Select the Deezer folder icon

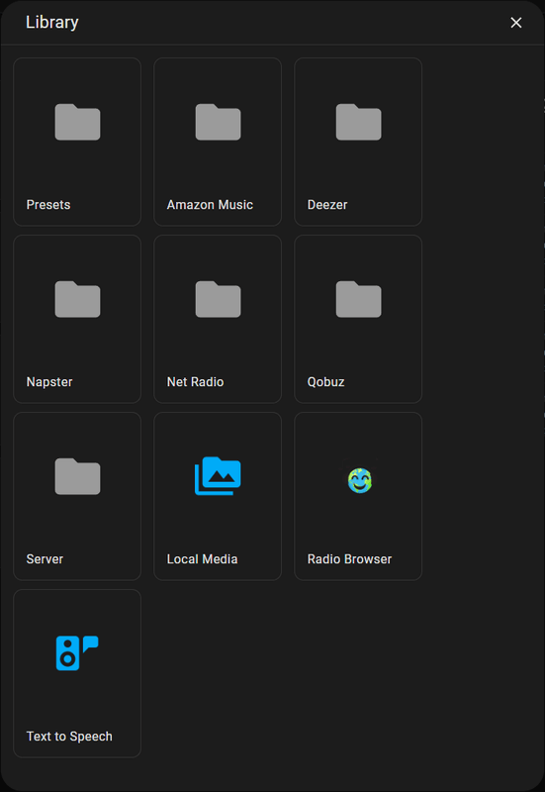click(x=359, y=122)
